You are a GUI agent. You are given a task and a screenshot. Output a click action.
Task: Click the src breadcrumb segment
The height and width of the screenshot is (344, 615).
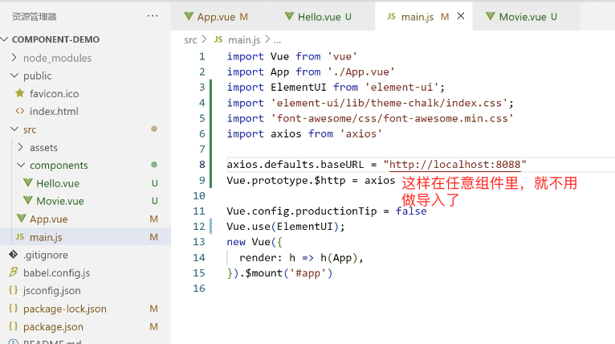tap(190, 39)
